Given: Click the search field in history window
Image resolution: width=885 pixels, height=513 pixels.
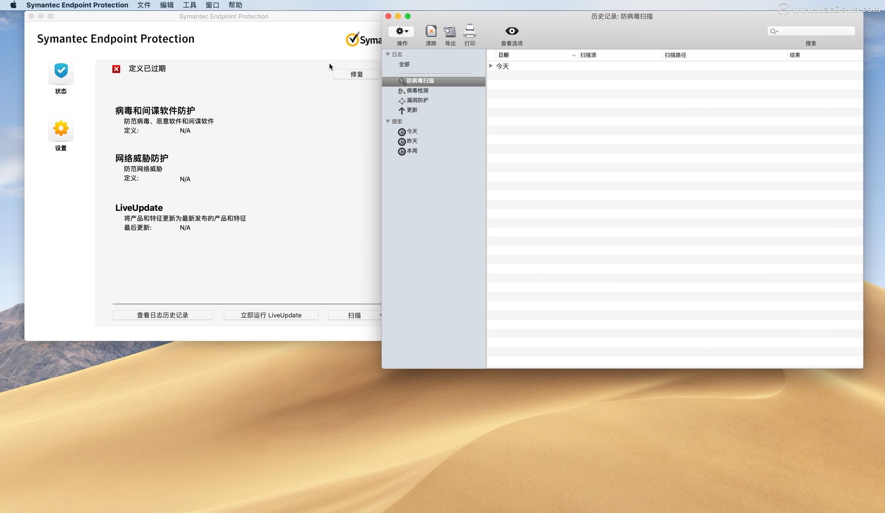Looking at the screenshot, I should pyautogui.click(x=811, y=31).
